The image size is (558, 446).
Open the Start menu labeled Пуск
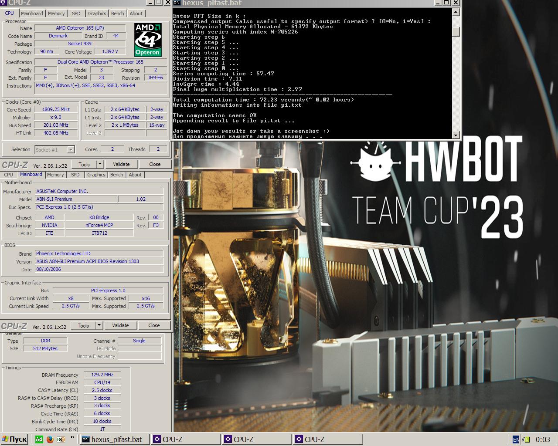(x=14, y=439)
